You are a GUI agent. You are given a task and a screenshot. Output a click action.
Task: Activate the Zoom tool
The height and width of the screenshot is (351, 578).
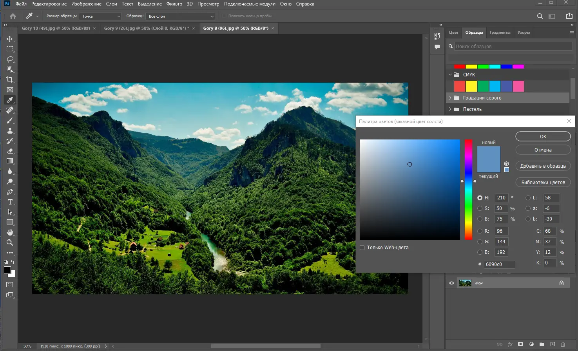pos(10,242)
